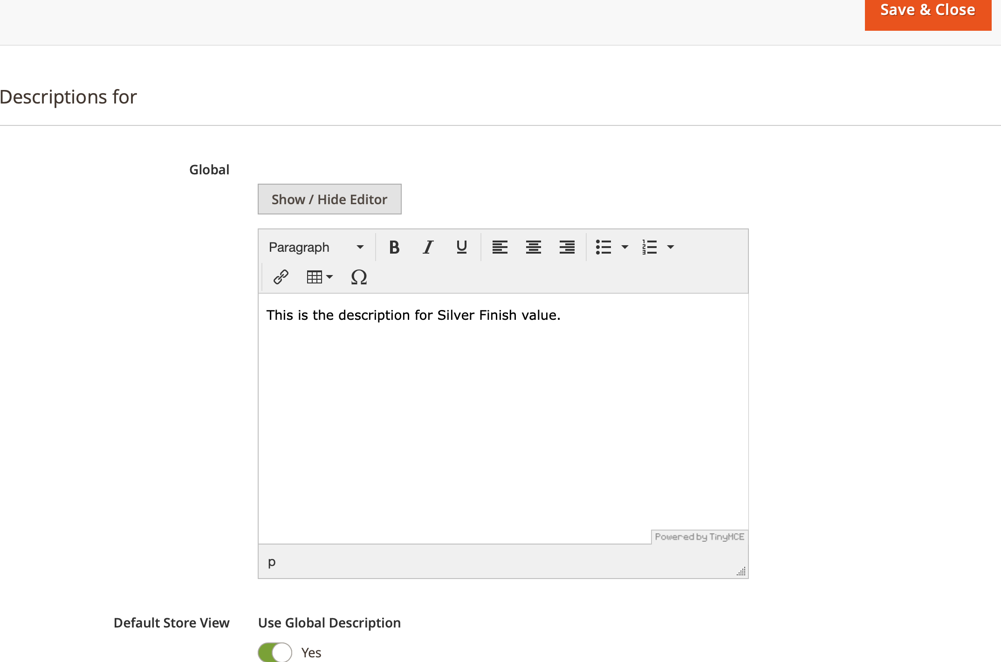Click the 'p' element path in status bar

(272, 562)
